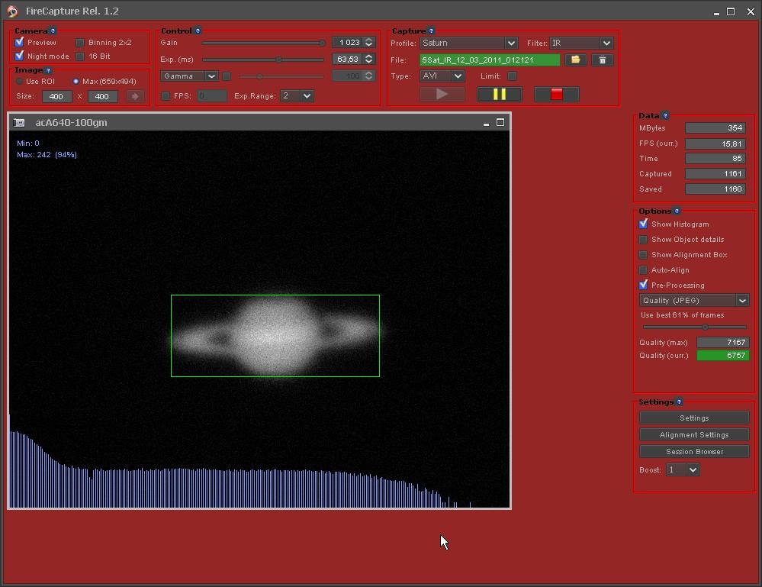Disable the Show Histogram option

pyautogui.click(x=644, y=224)
